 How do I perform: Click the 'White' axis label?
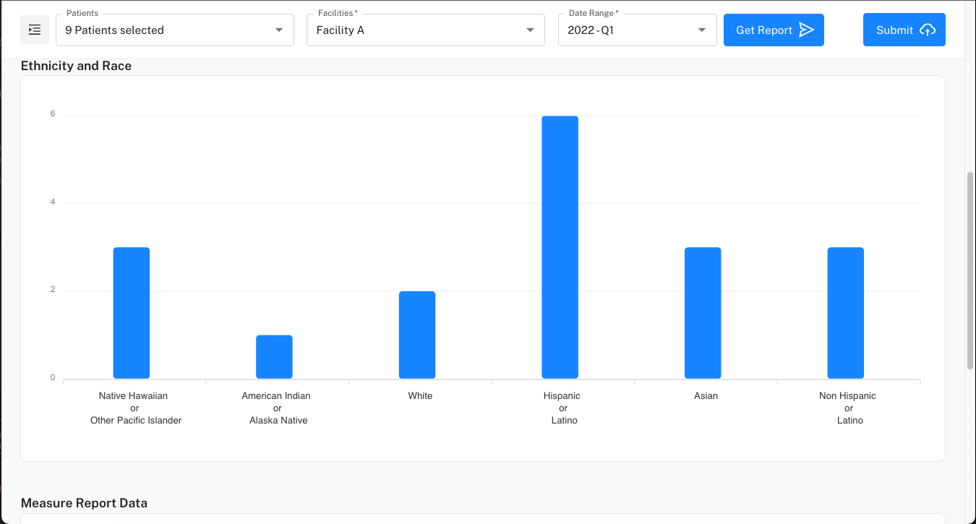[420, 396]
